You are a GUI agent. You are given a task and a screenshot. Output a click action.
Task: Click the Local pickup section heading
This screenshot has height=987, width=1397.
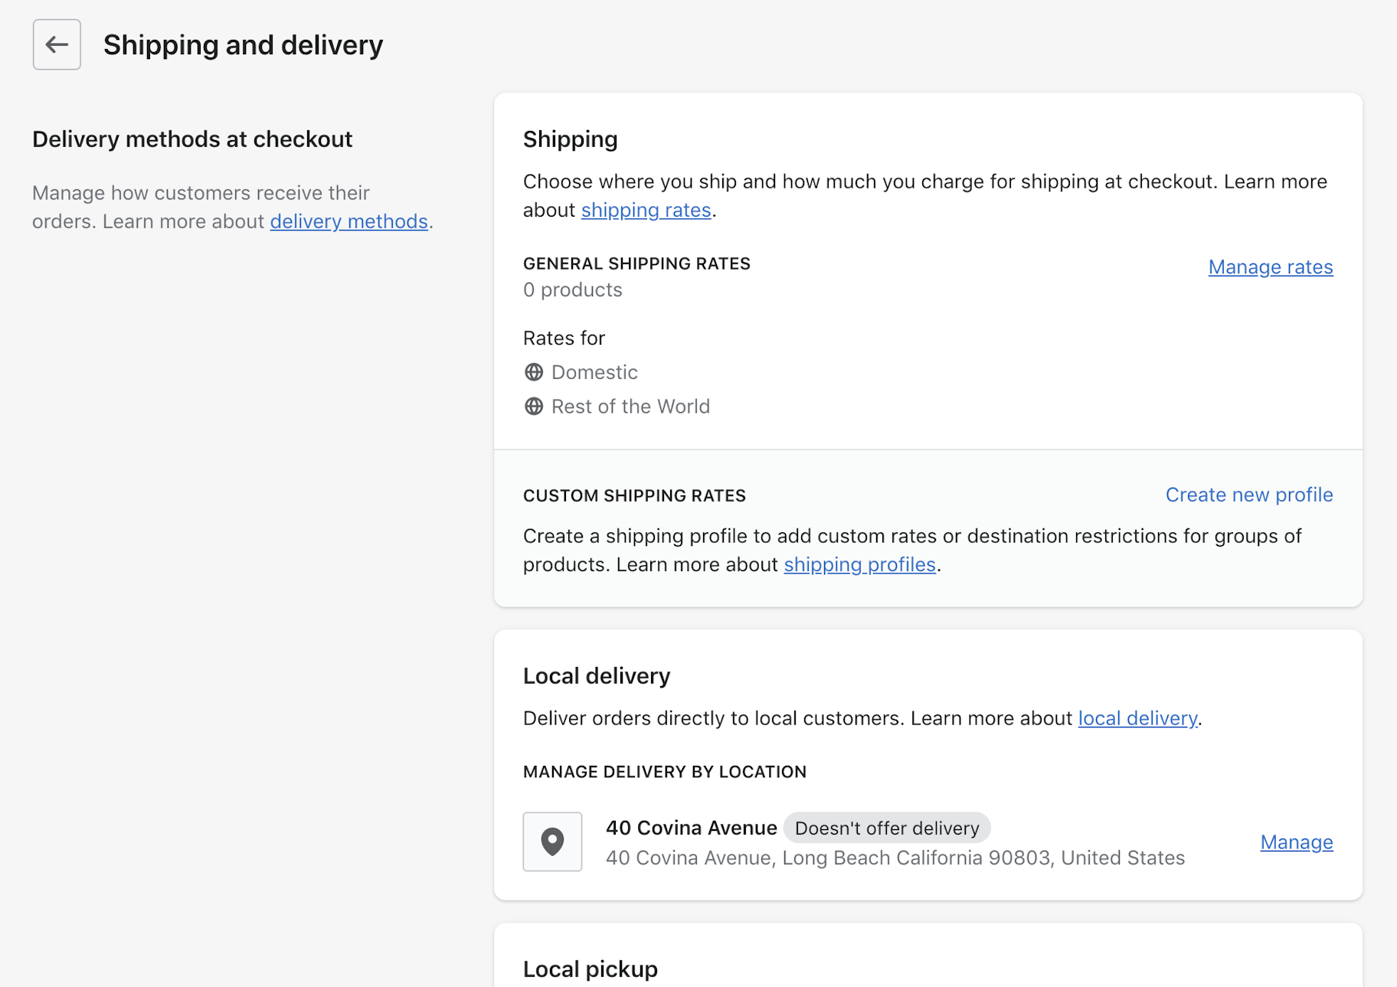point(590,968)
